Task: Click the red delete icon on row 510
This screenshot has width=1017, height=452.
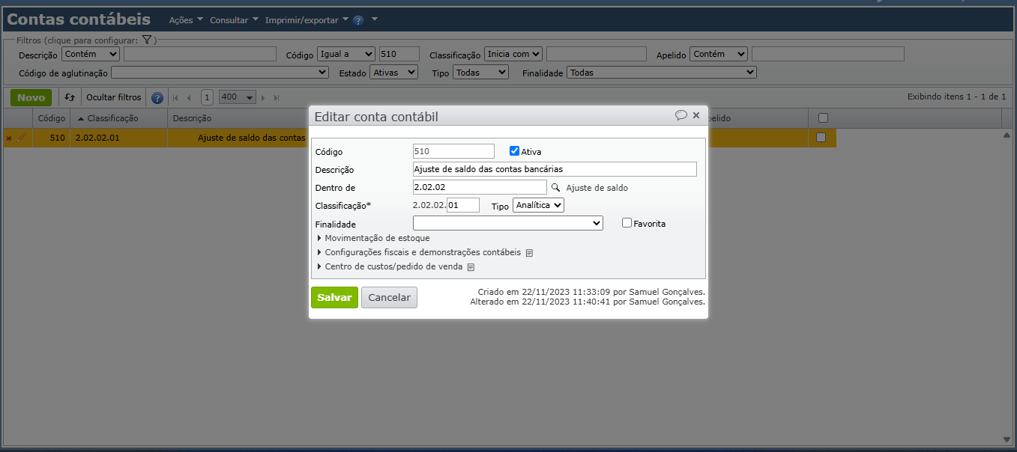Action: coord(9,138)
